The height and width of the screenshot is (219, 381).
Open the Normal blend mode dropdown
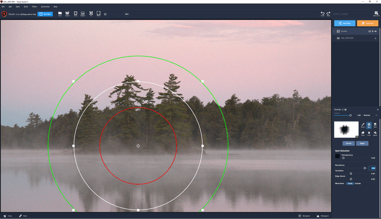[371, 115]
